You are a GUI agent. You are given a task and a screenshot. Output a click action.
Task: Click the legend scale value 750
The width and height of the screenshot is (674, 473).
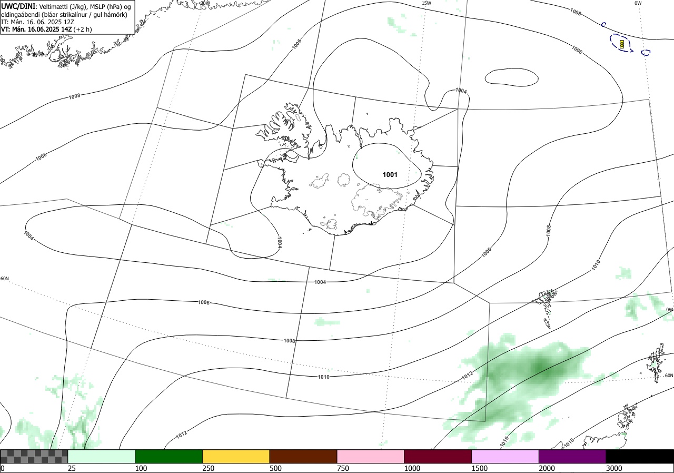[343, 468]
